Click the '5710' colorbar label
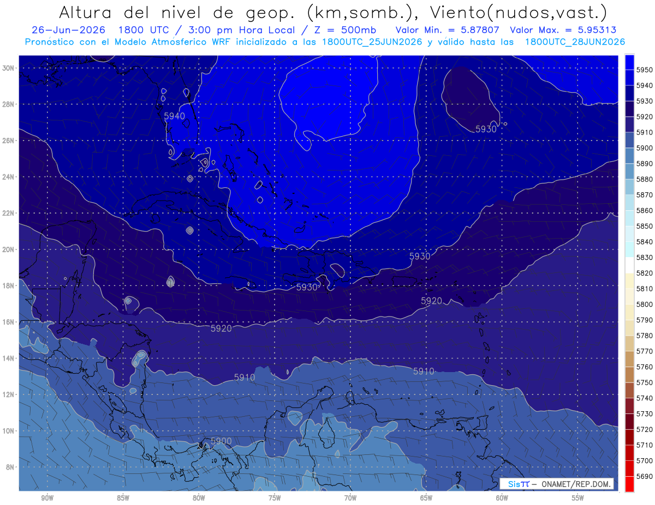The image size is (655, 505). point(645,445)
